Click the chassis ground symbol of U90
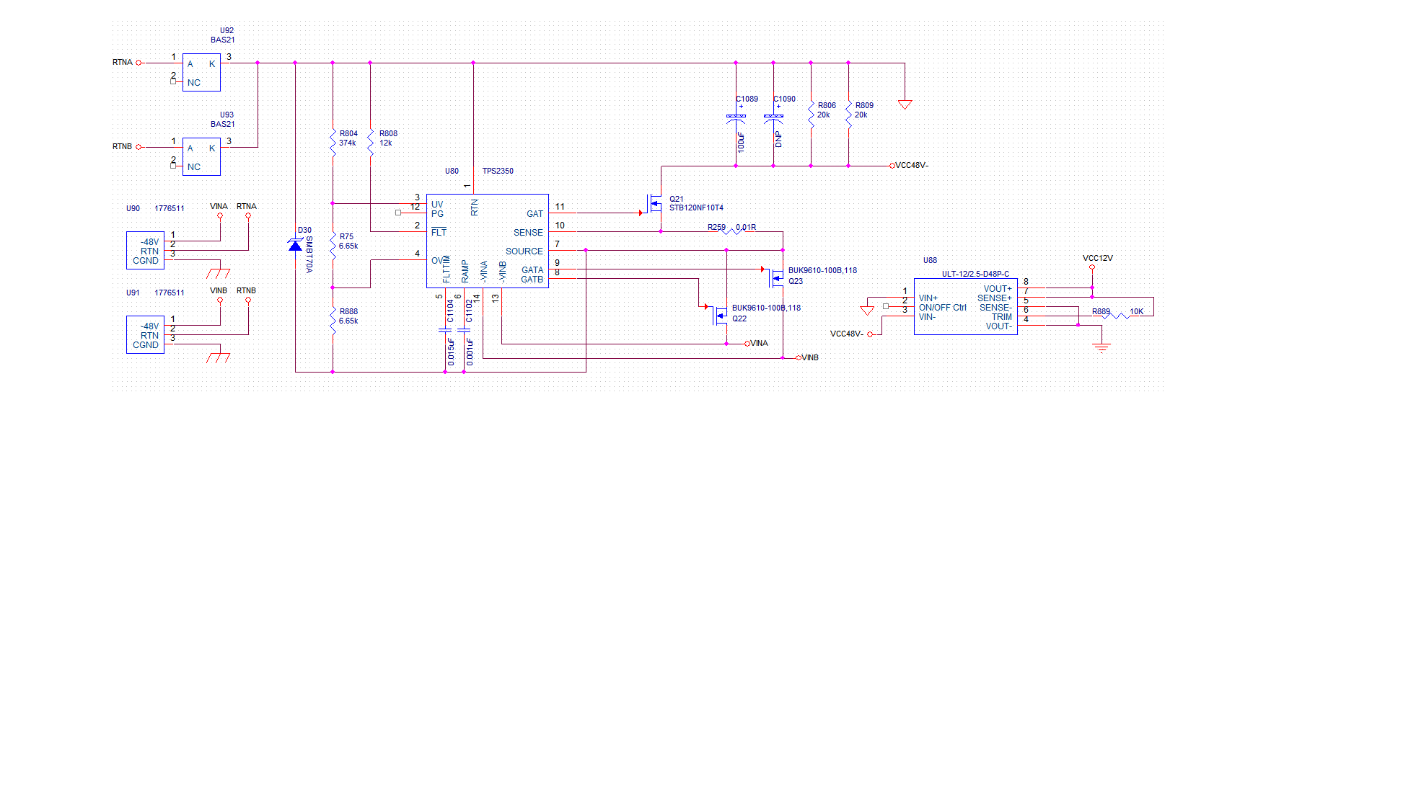 coord(218,273)
